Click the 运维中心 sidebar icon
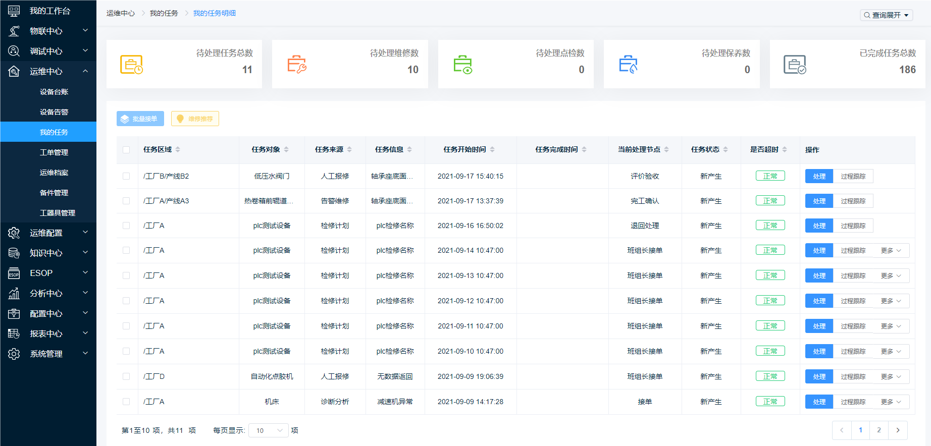 coord(14,71)
